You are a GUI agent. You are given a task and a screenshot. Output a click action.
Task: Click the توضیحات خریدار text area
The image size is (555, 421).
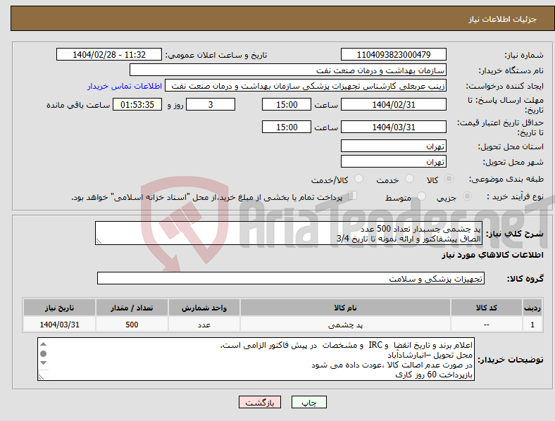pos(256,359)
